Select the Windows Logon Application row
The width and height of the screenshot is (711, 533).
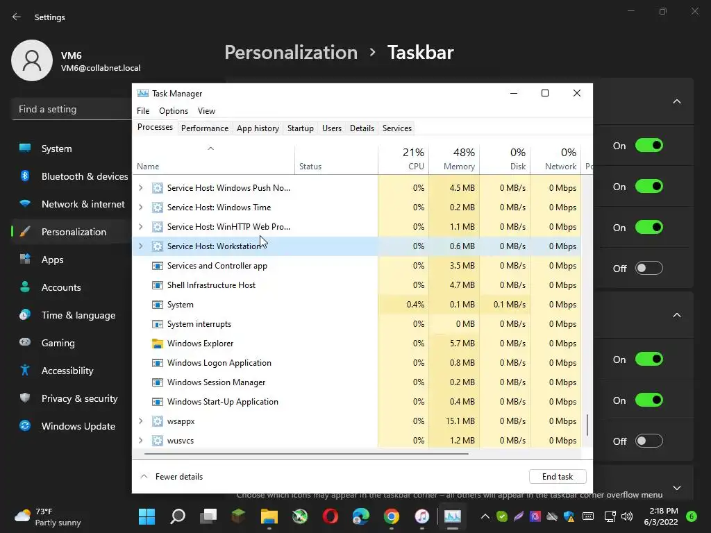356,363
